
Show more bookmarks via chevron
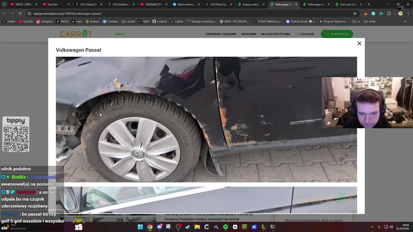405,22
